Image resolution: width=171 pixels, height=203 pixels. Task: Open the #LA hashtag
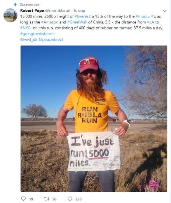(x=151, y=22)
